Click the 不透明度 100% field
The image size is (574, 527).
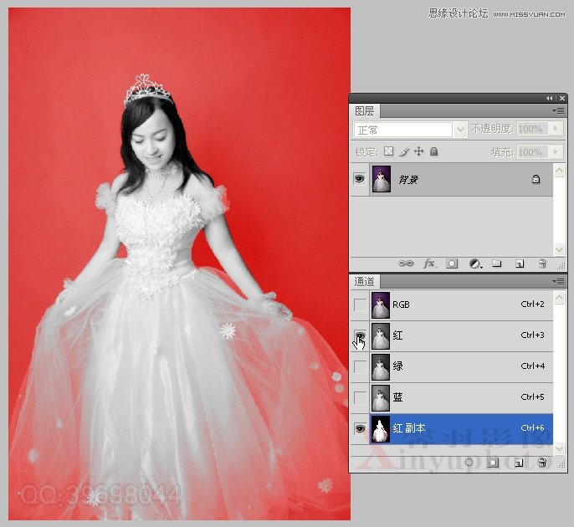(533, 129)
